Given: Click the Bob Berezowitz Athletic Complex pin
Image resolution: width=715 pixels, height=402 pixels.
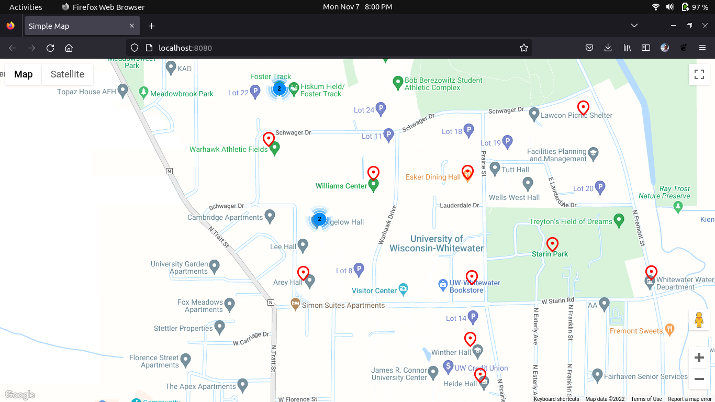Looking at the screenshot, I should coord(398,83).
